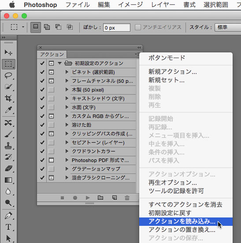Click the ぼかし input field

click(117, 28)
